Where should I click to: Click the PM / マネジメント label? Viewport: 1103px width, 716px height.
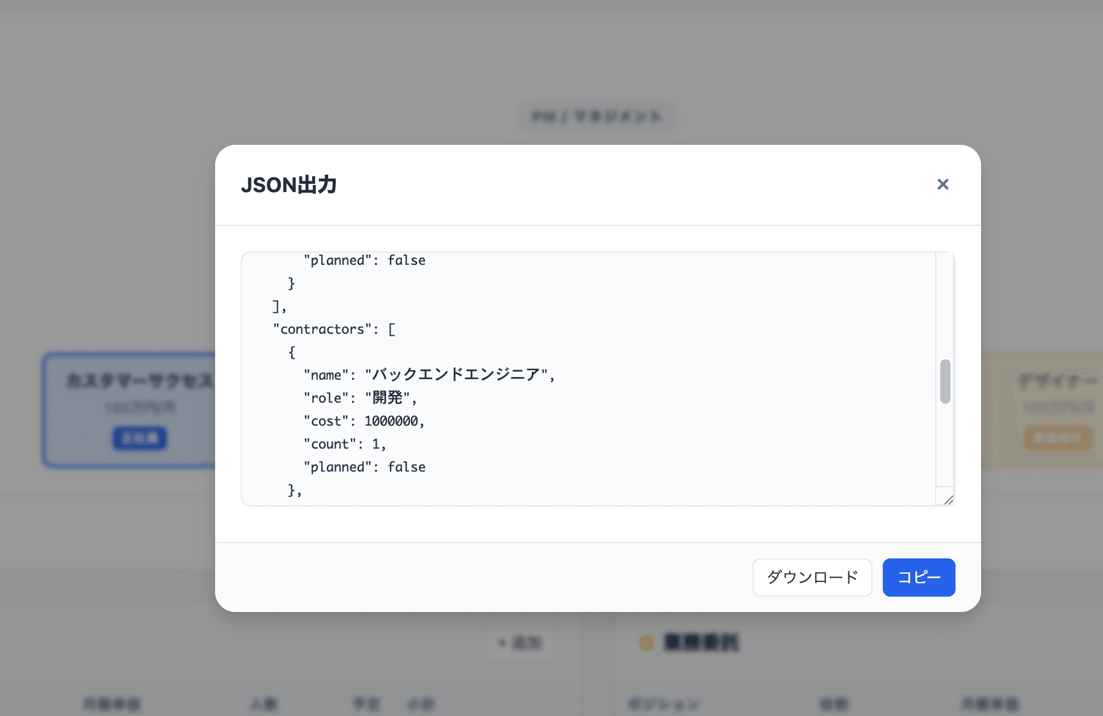pyautogui.click(x=597, y=117)
